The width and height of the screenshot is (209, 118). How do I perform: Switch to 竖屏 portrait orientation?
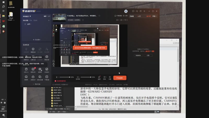49,16
